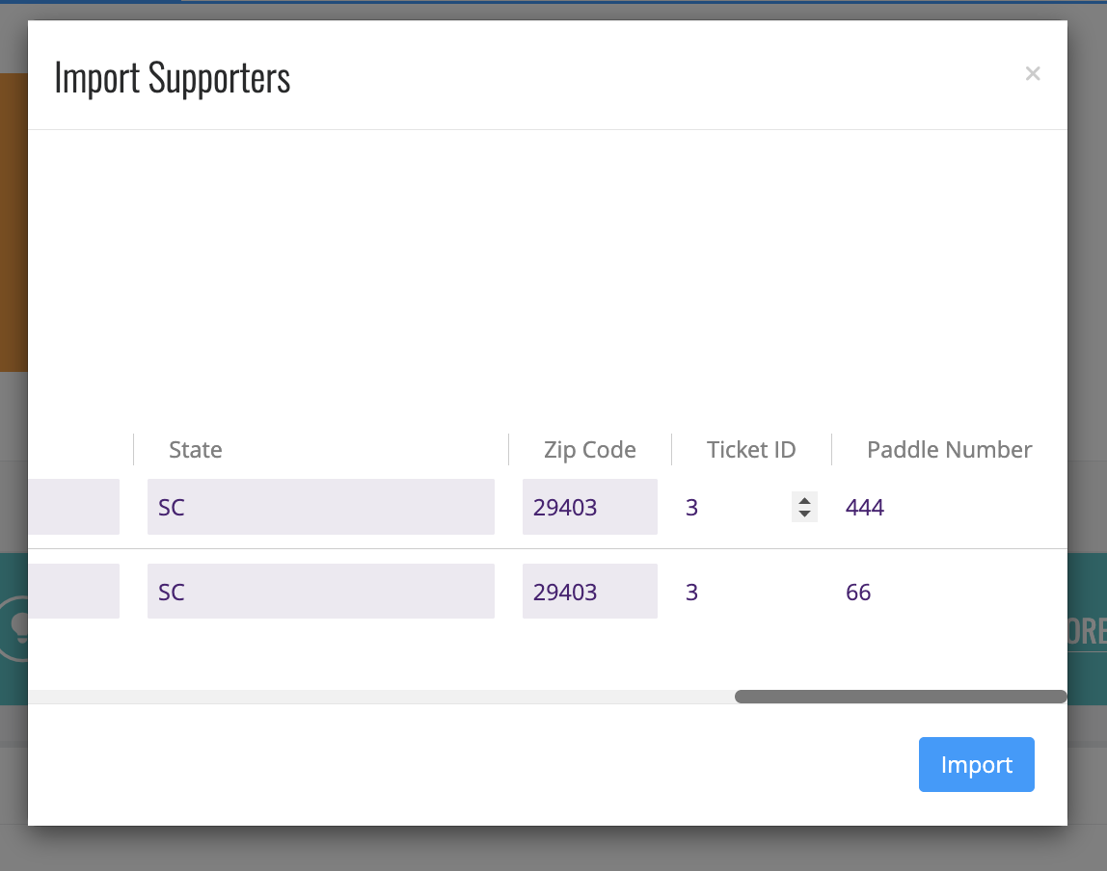Viewport: 1107px width, 871px height.
Task: Edit the second row State field SC
Action: coord(320,591)
